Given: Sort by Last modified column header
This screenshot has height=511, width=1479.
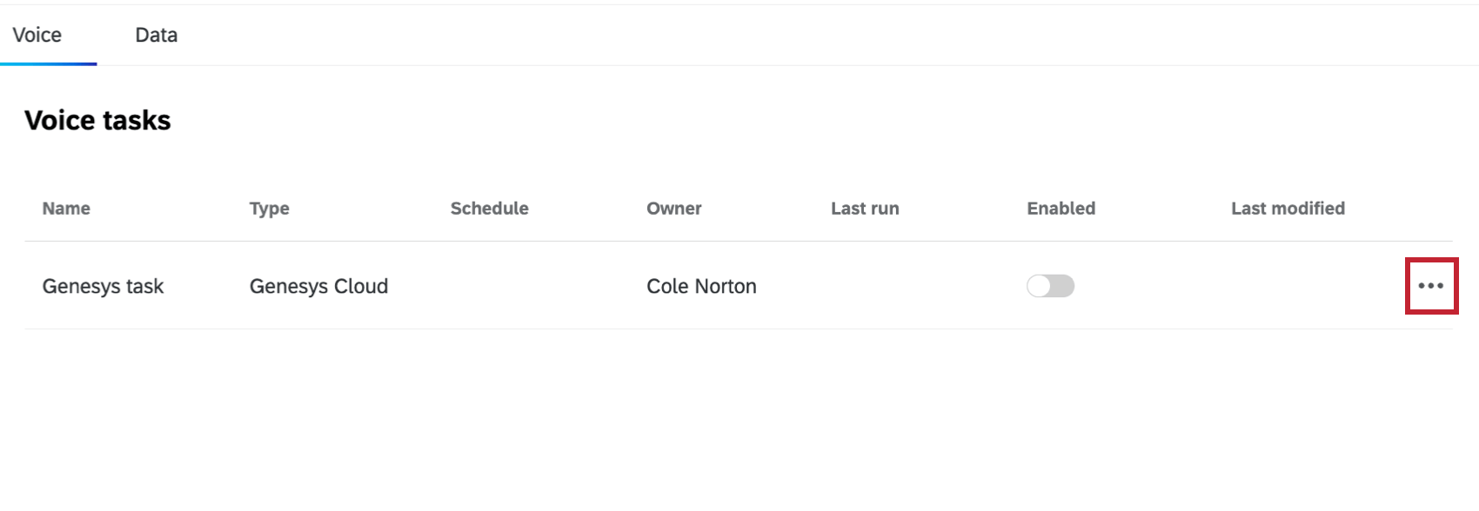Looking at the screenshot, I should pyautogui.click(x=1288, y=209).
